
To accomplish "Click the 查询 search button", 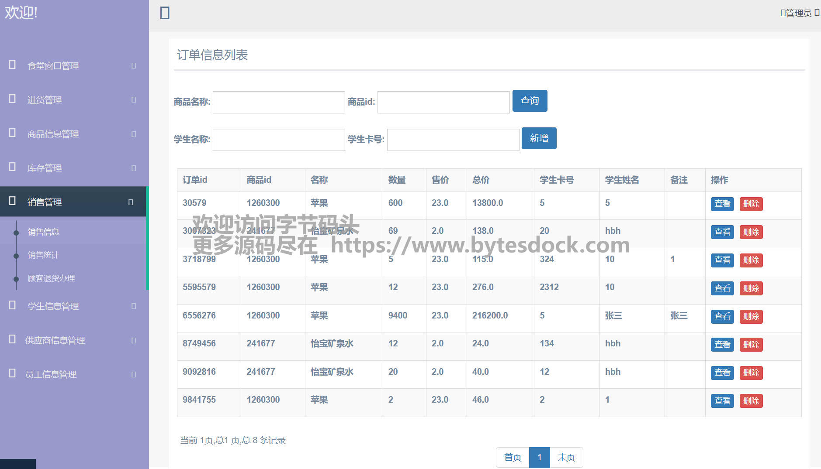I will [530, 101].
